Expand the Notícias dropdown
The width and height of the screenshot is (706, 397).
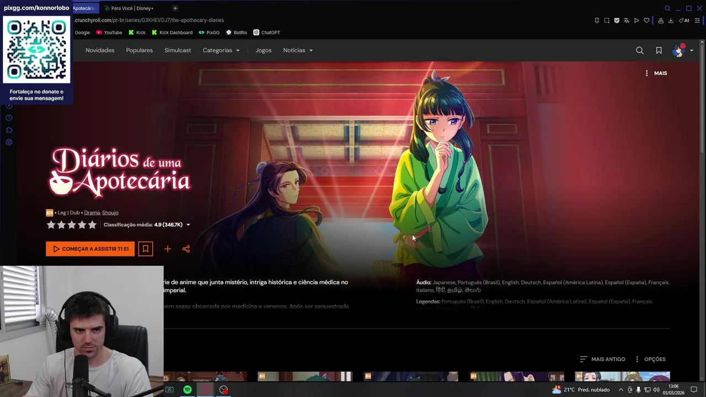(298, 50)
